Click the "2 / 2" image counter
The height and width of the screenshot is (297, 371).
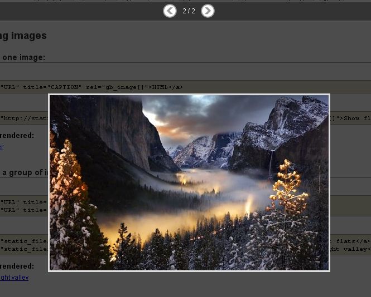point(189,11)
